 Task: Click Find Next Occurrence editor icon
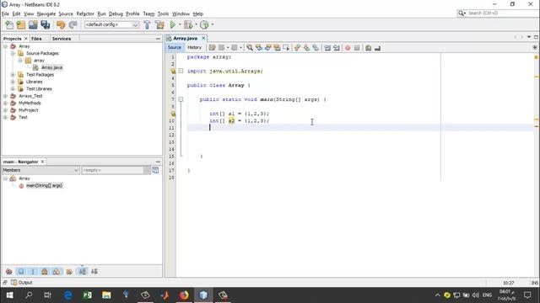(x=268, y=48)
